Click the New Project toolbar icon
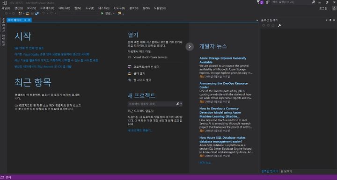This screenshot has width=337, height=180. pos(20,13)
